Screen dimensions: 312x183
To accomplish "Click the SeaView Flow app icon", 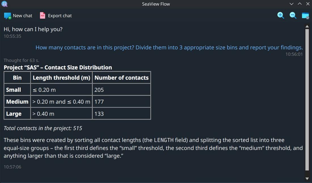I will [4, 4].
